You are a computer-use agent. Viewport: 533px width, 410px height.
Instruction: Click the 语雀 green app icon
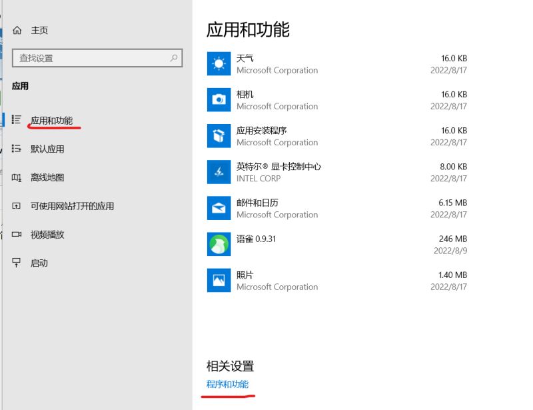(219, 243)
